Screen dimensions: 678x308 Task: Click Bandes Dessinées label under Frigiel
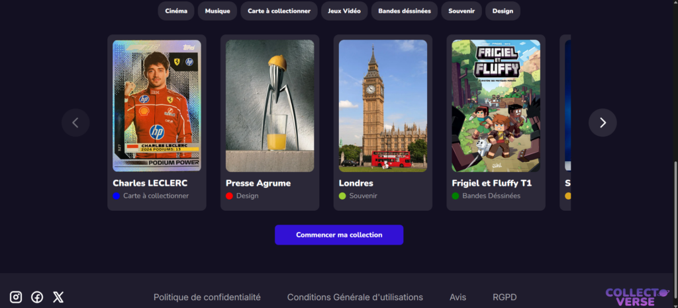coord(491,196)
